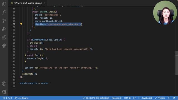
Task: Click the presenter webcam thumbnail
Action: (x=165, y=12)
